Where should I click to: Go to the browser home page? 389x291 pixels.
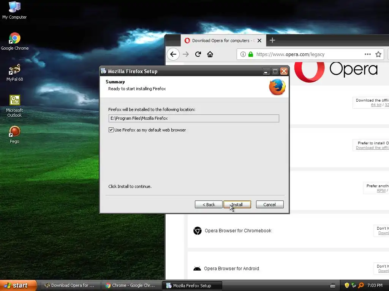[x=210, y=54]
